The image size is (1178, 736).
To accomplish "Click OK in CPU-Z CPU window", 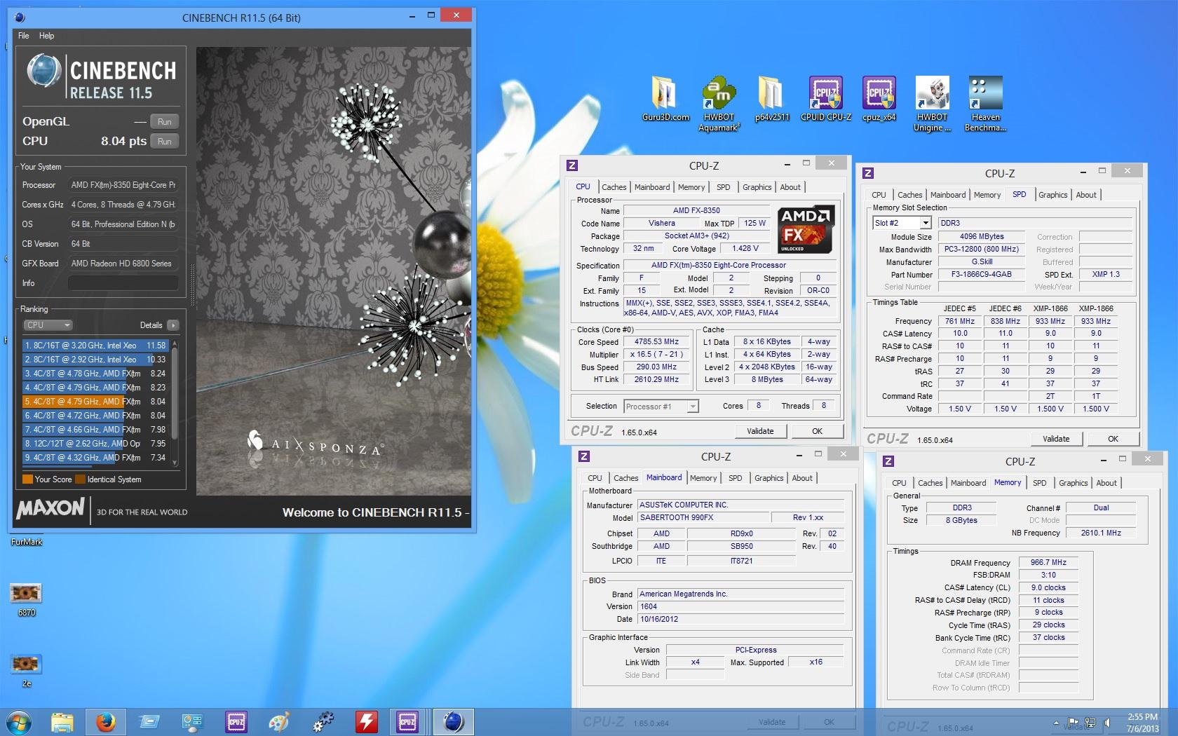I will click(x=817, y=431).
